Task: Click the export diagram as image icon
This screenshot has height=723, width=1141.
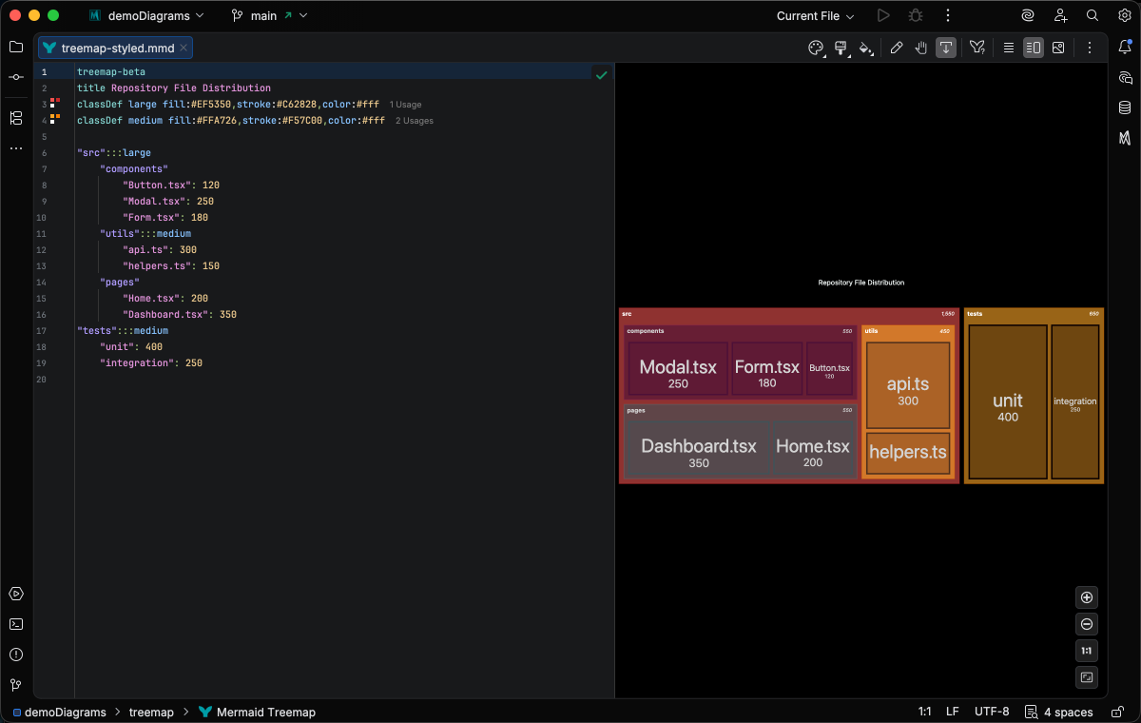Action: [1057, 47]
